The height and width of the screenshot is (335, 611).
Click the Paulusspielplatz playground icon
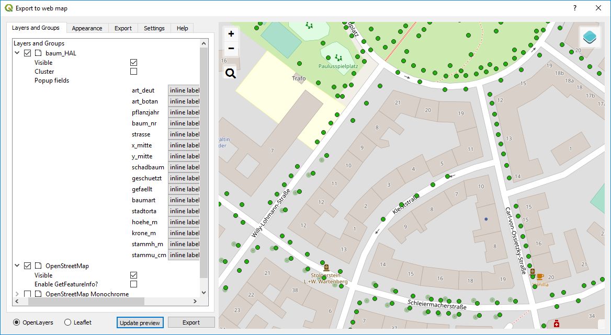[x=337, y=57]
